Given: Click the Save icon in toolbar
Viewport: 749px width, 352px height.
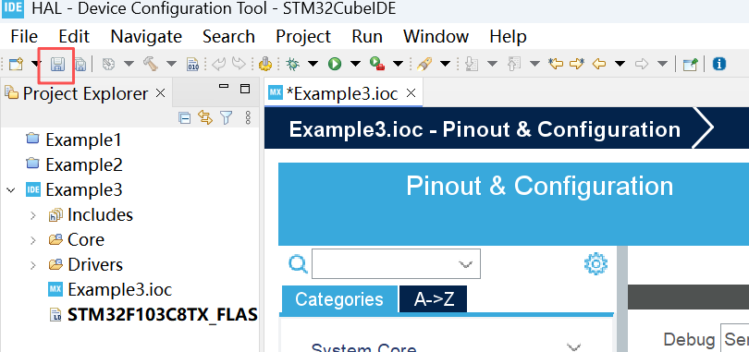Looking at the screenshot, I should click(57, 64).
